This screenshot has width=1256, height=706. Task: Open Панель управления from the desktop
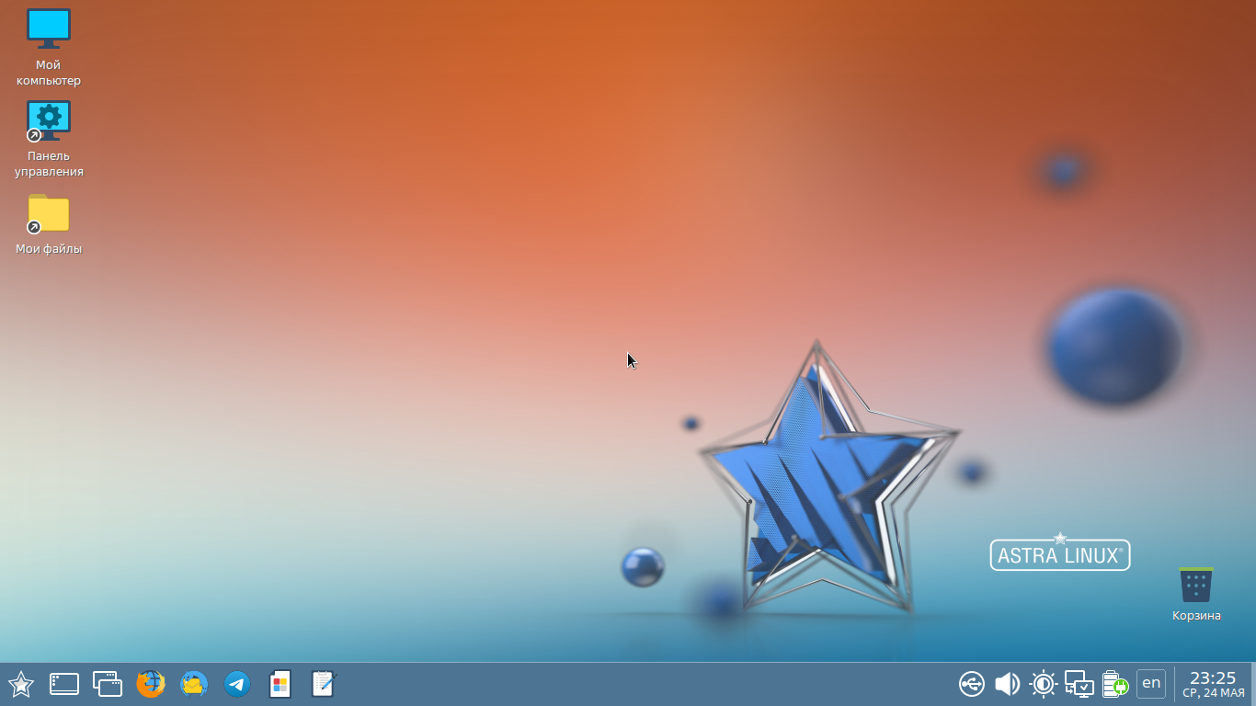(48, 120)
